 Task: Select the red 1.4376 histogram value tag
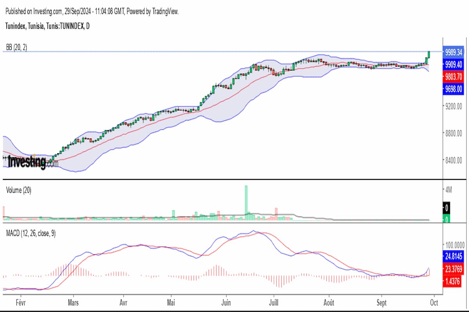coord(453,281)
